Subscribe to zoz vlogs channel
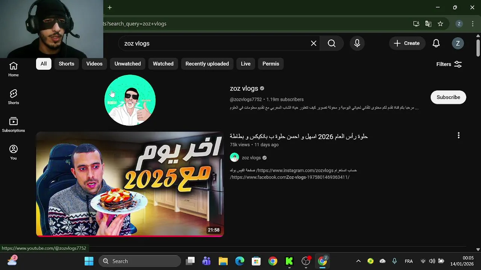Viewport: 481px width, 270px height. coord(448,97)
